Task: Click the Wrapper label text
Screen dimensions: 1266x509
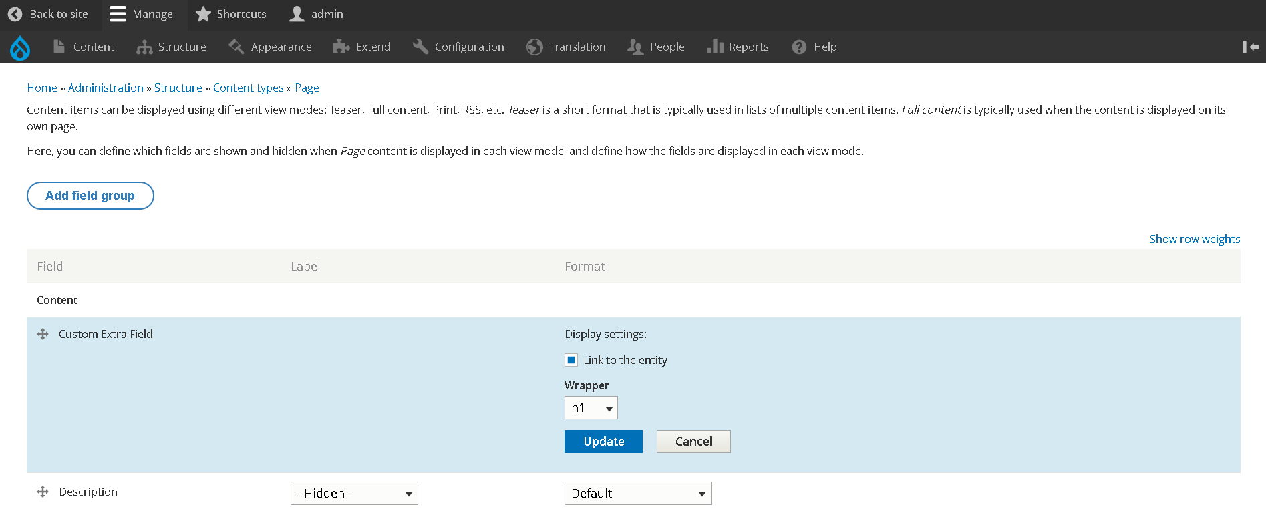Action: (587, 385)
